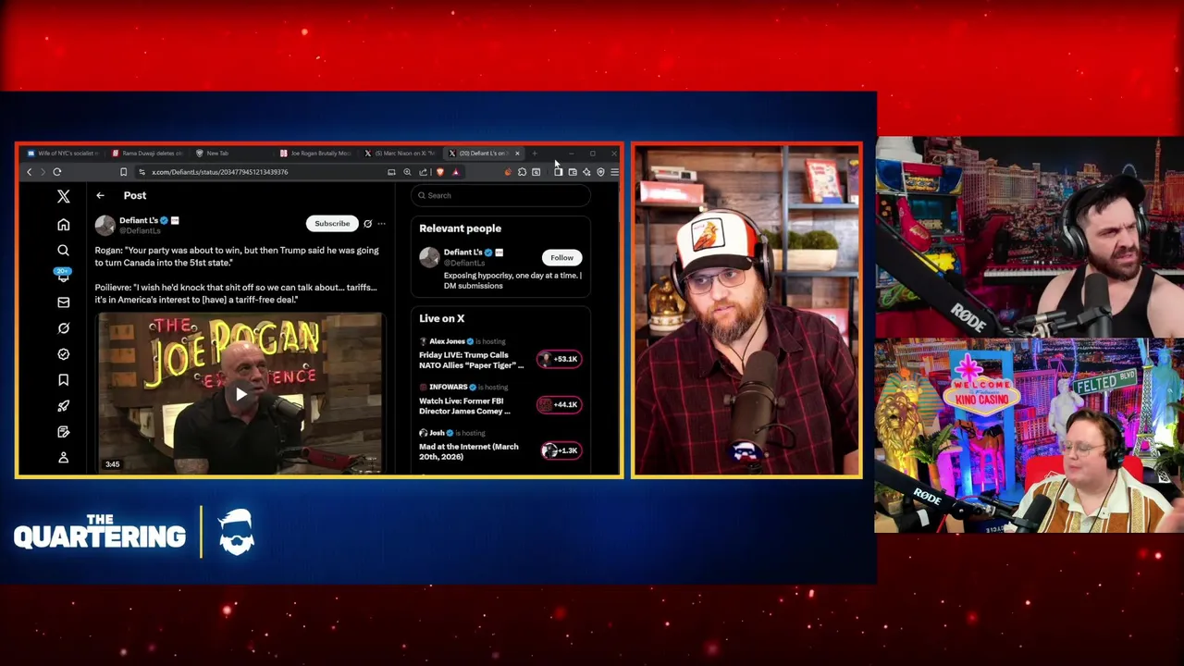This screenshot has width=1184, height=666.
Task: Open Notifications with 20+ badge
Action: click(x=63, y=275)
